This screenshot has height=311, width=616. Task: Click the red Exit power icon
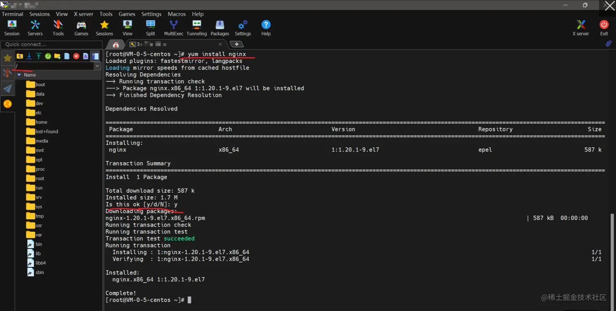pos(604,28)
